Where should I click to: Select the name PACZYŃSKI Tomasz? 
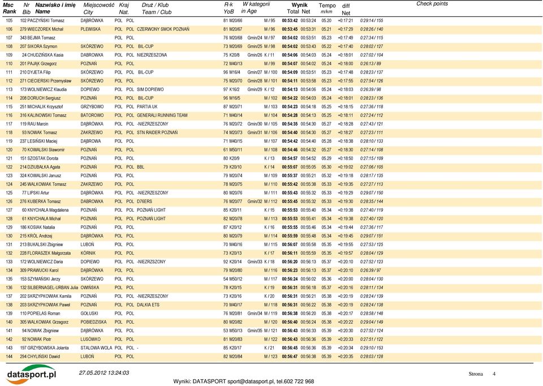[x=46, y=20]
